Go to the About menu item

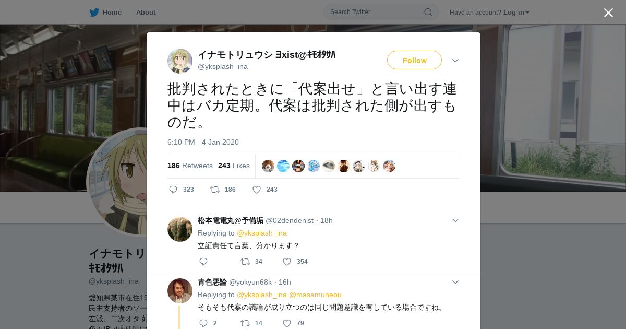click(146, 13)
